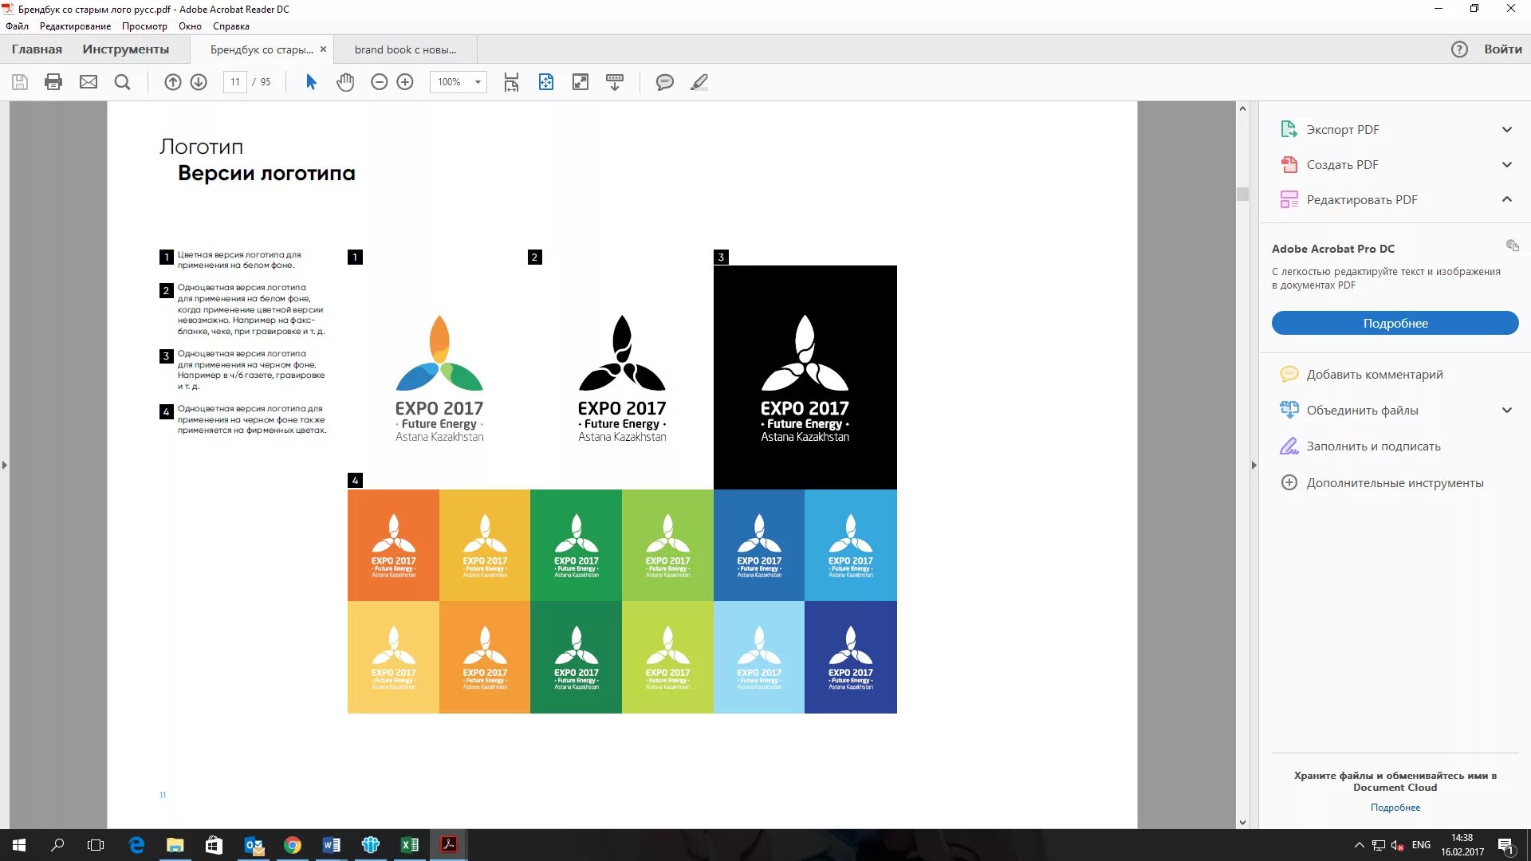This screenshot has width=1531, height=861.
Task: Open the Подробнее Document Cloud link
Action: coord(1395,808)
